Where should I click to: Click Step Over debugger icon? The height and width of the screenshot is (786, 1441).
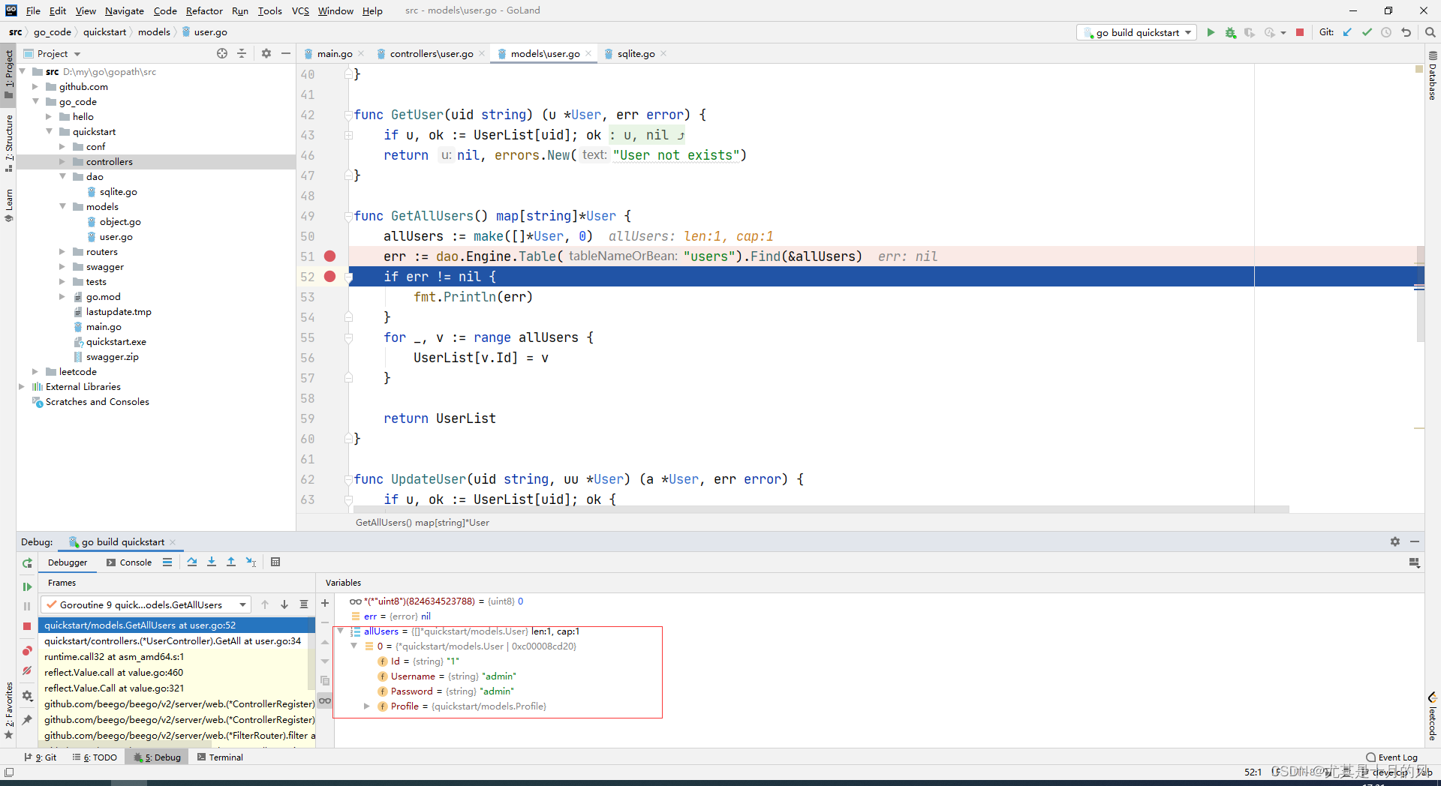pos(192,562)
